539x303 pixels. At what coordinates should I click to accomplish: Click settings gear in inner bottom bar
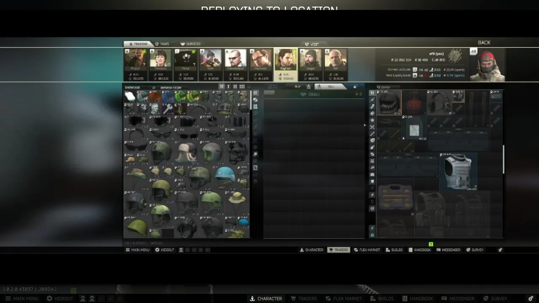tap(500, 250)
